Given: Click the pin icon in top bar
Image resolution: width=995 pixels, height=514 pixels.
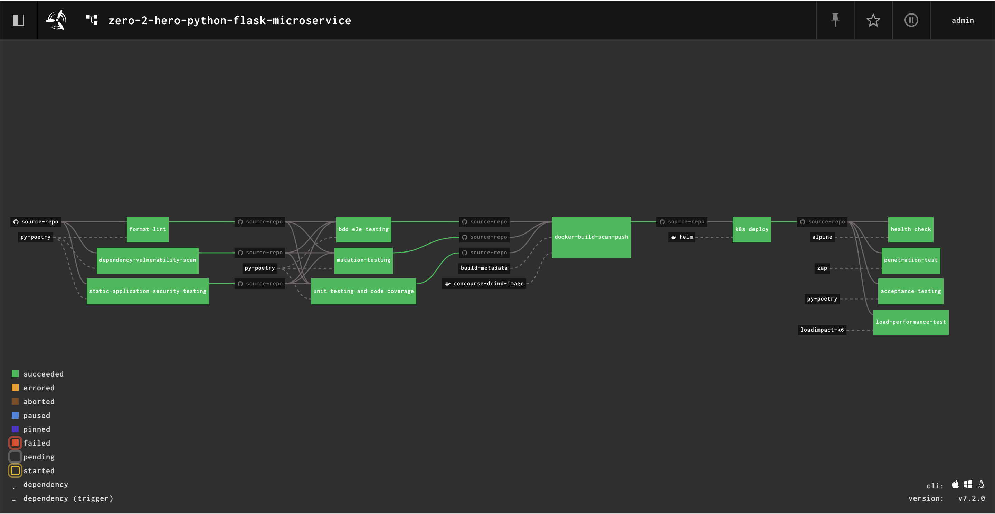Looking at the screenshot, I should (835, 20).
